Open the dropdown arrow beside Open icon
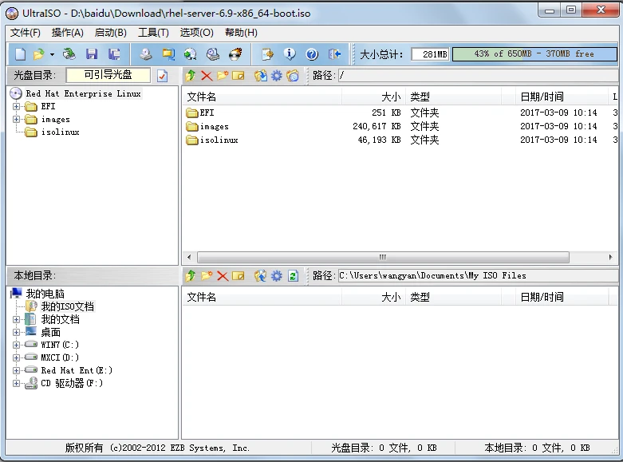 52,54
